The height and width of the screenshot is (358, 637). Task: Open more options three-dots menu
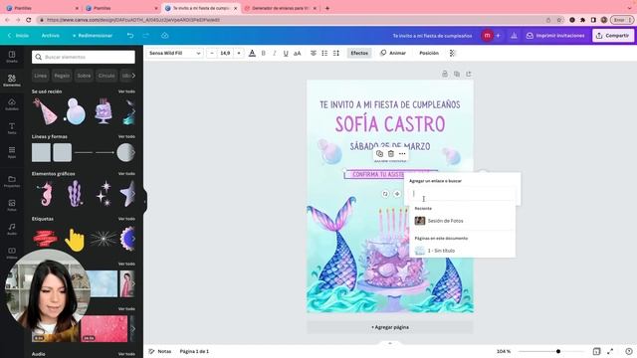pos(402,154)
